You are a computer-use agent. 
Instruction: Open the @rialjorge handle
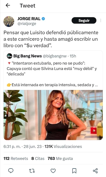click(27, 24)
